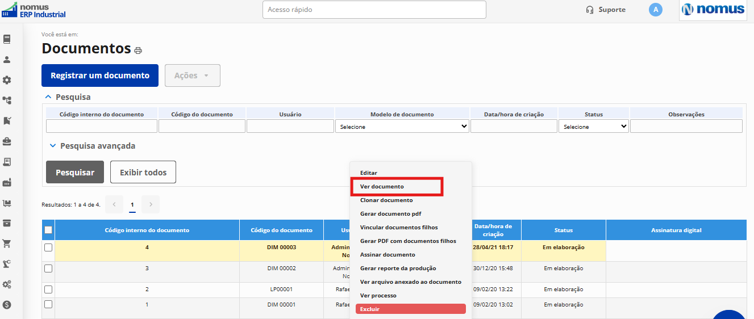754x319 pixels.
Task: Select page 1 in pagination
Action: tap(132, 204)
